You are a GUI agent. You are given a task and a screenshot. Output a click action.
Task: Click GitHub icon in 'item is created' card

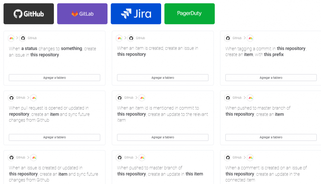(131, 38)
